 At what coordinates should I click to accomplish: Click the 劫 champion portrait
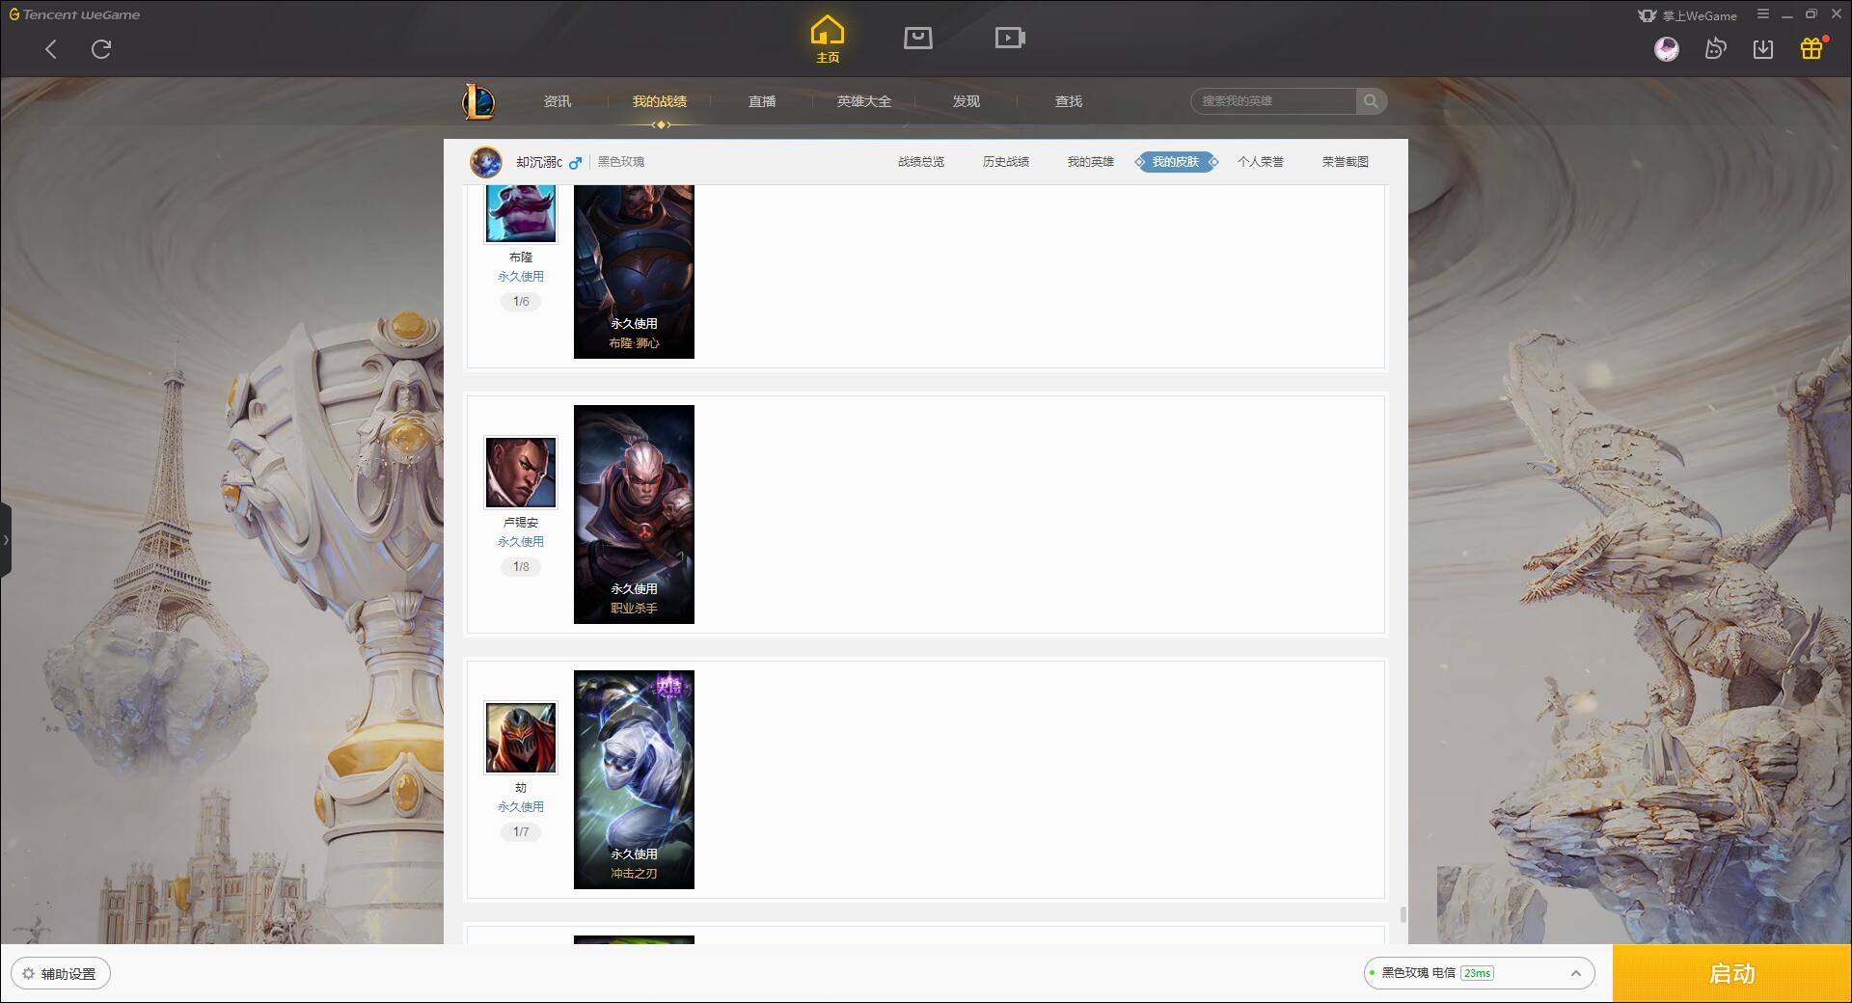(521, 738)
